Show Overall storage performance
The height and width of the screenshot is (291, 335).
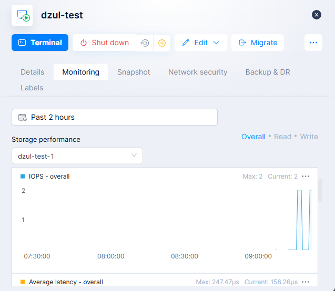(x=253, y=137)
